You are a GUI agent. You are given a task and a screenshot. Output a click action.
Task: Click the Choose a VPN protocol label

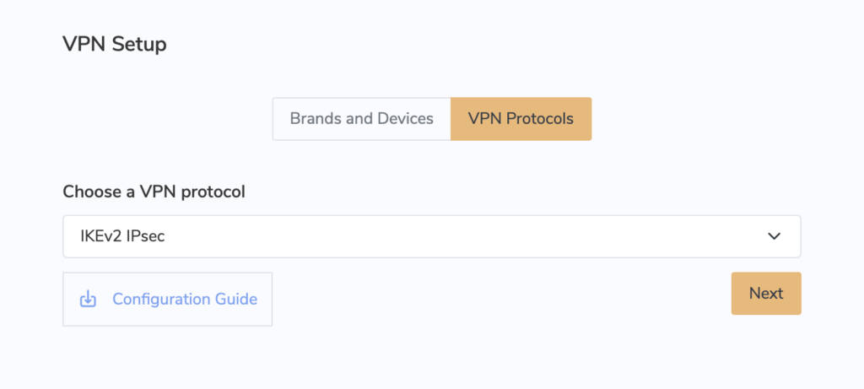coord(154,192)
